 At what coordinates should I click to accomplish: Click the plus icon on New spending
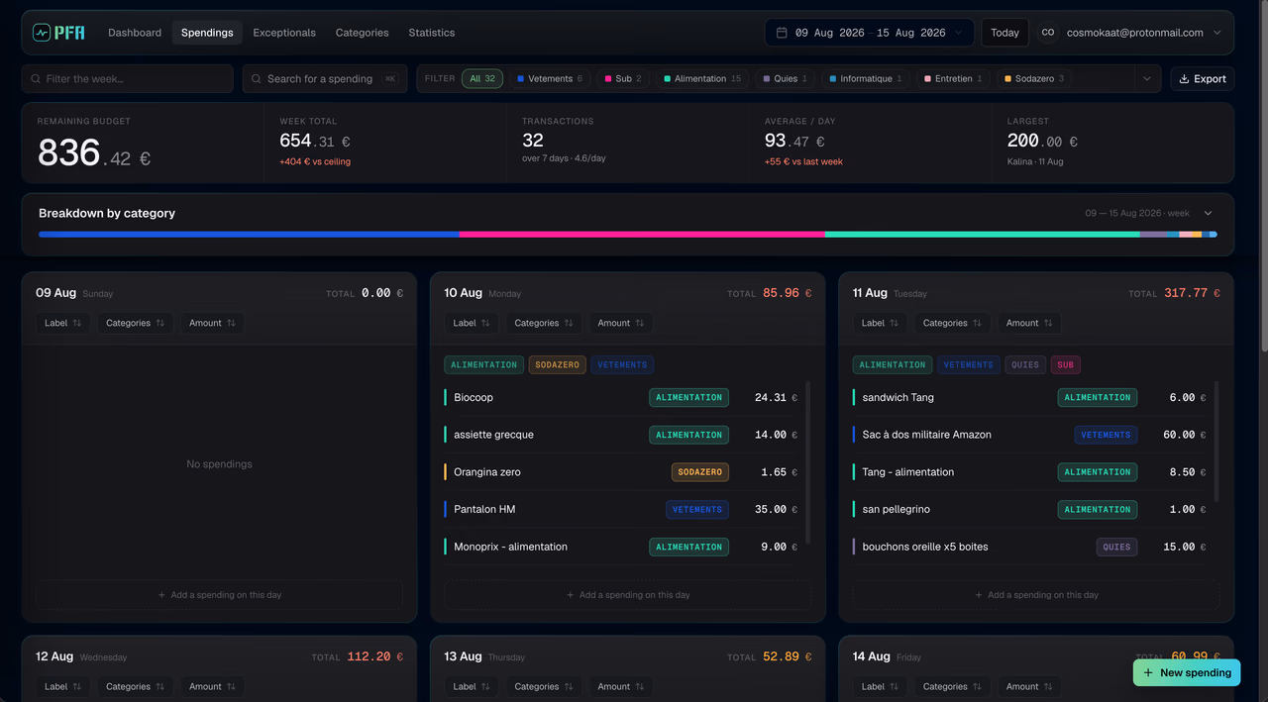point(1148,672)
